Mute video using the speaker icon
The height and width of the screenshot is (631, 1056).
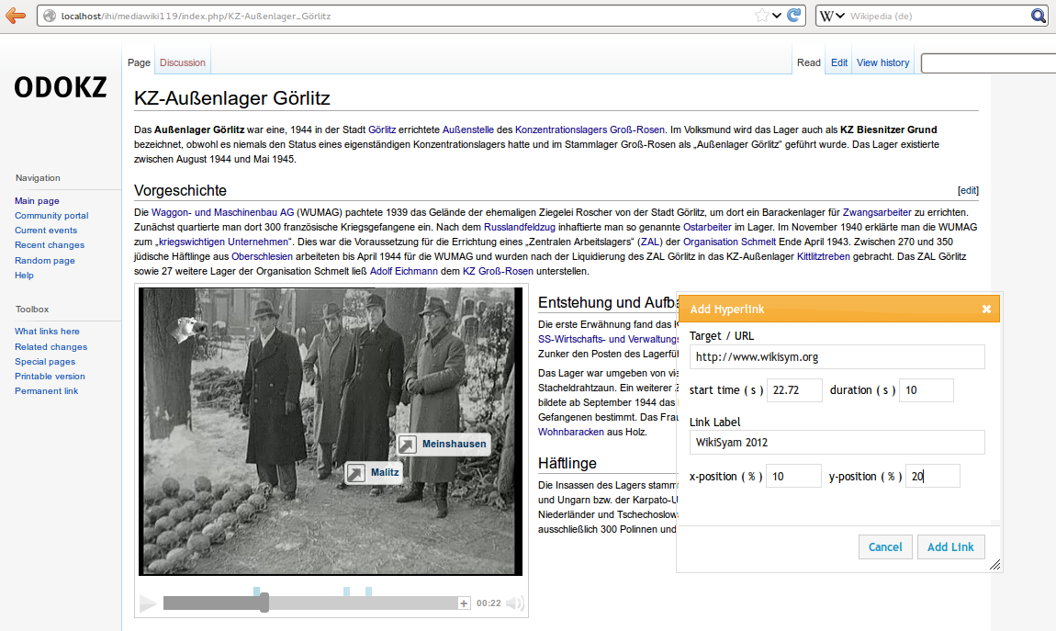tap(514, 603)
